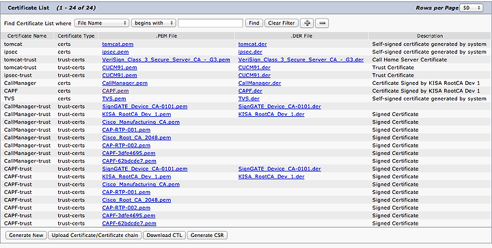Open CAPF-3dfe4695.pem in CAPF-trust row
This screenshot has width=492, height=248.
click(x=128, y=216)
